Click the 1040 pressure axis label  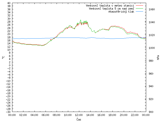[152, 22]
